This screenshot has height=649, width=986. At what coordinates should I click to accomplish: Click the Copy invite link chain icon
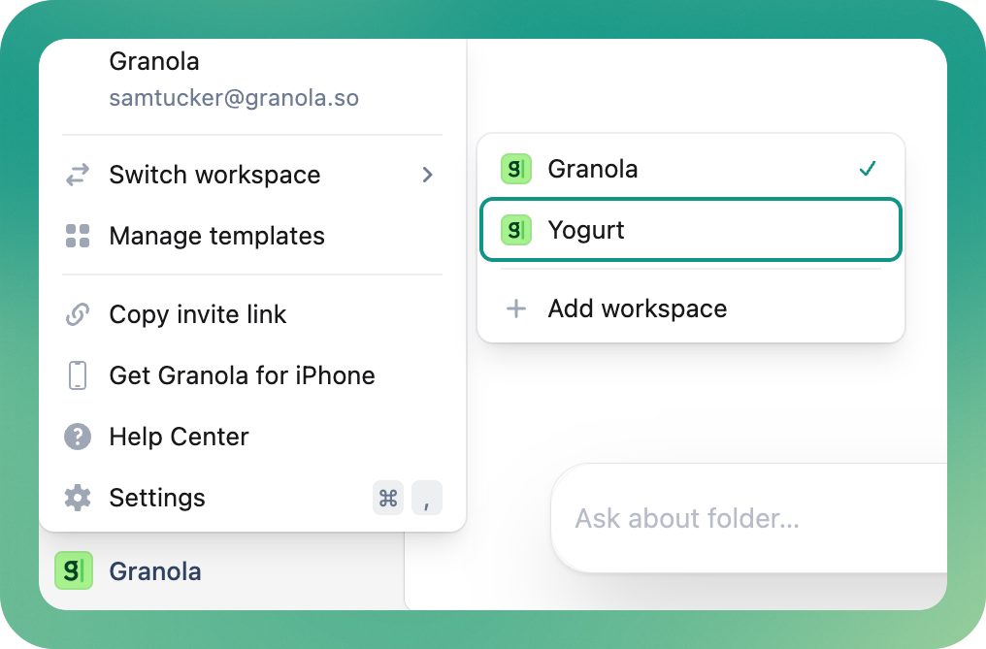tap(78, 314)
